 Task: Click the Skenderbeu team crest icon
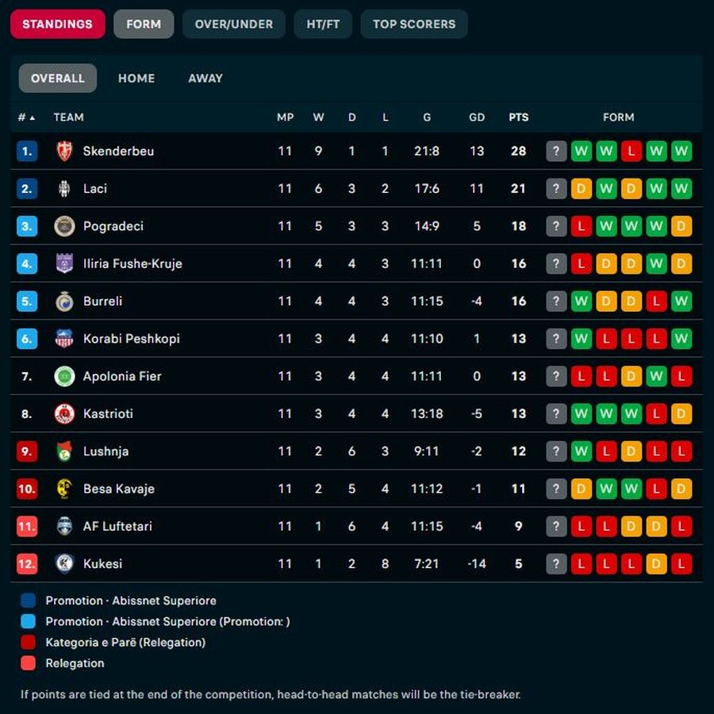coord(64,151)
